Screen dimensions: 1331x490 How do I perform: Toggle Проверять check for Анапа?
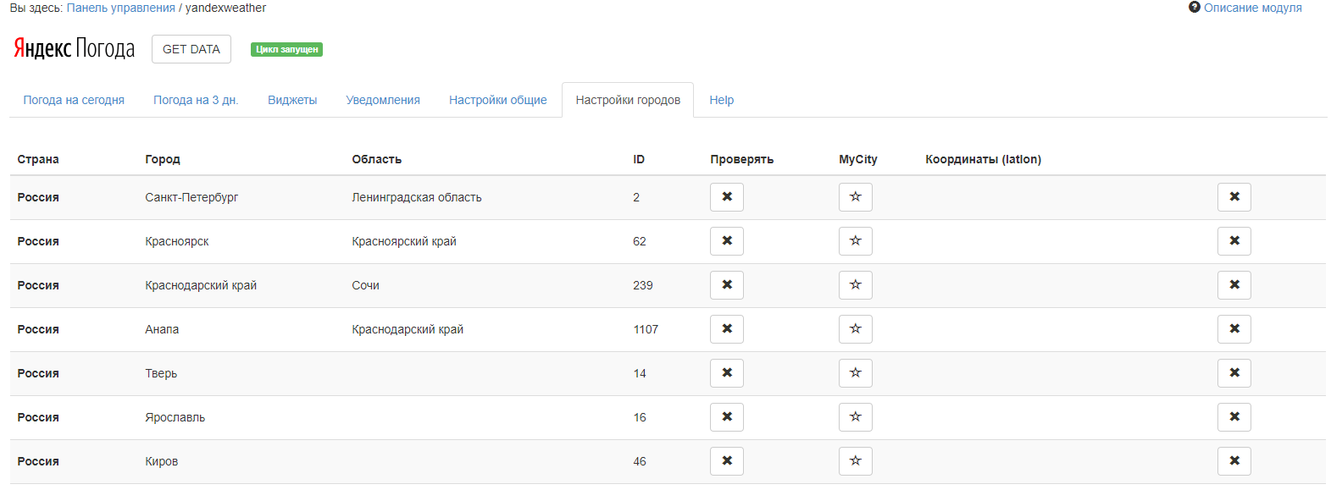point(726,329)
